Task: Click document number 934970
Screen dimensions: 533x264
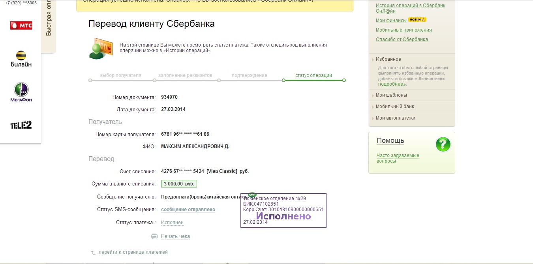Action: point(169,97)
